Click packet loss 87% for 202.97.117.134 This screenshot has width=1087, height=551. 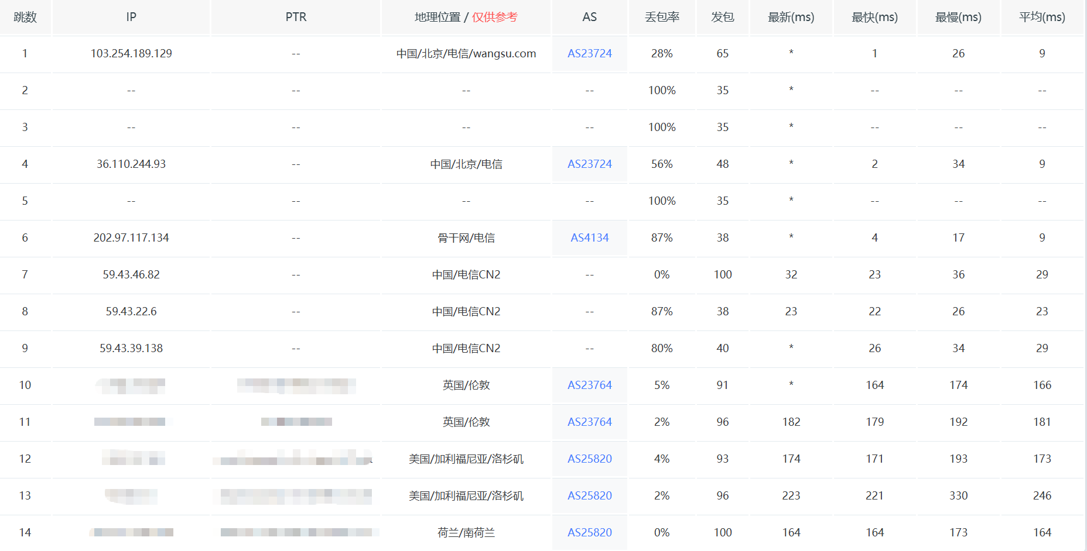point(662,237)
